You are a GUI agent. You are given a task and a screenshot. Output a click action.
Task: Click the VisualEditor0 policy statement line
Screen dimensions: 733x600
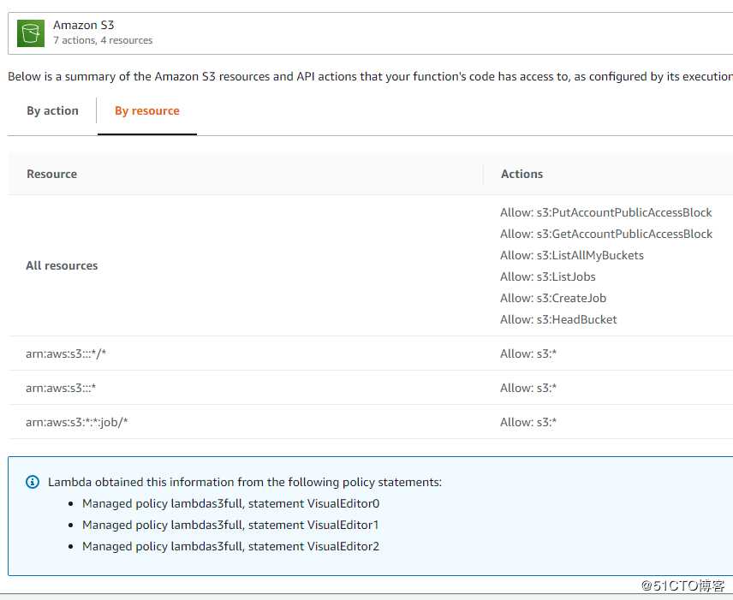point(230,504)
